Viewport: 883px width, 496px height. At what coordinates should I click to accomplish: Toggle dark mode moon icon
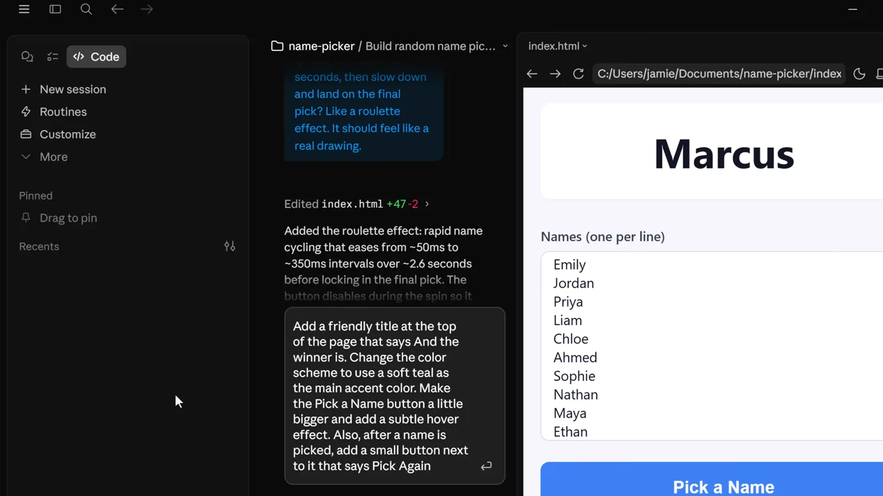[859, 74]
